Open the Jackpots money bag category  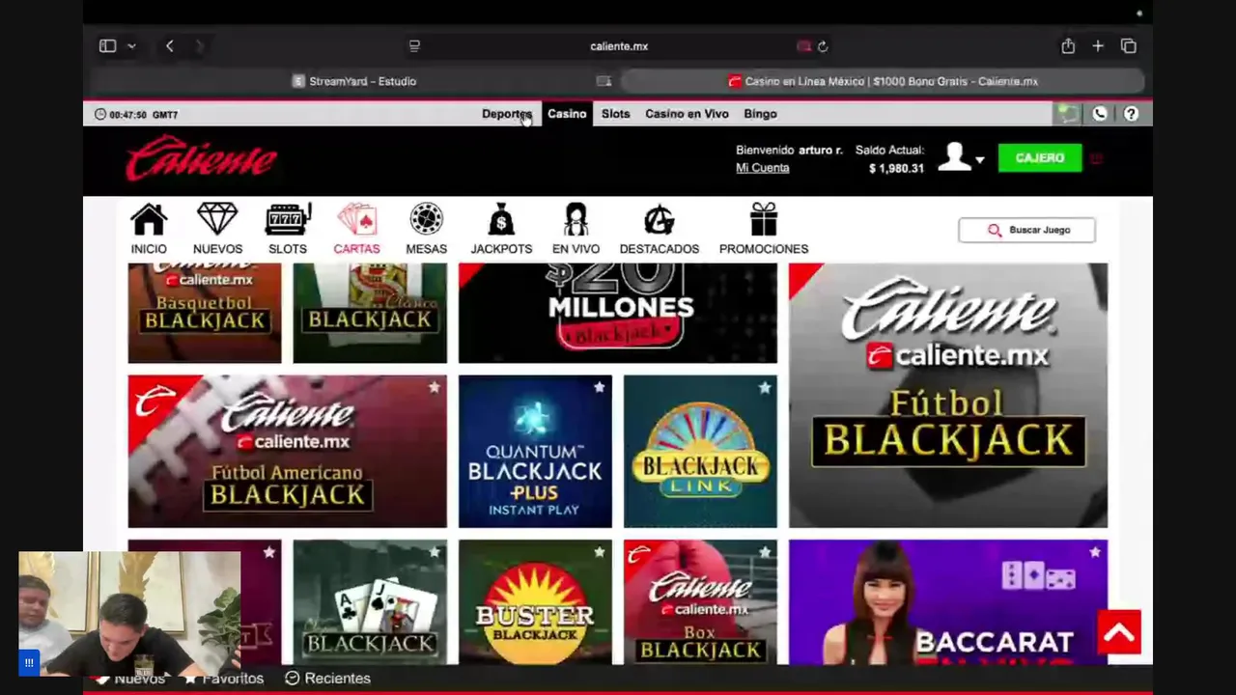coord(501,229)
